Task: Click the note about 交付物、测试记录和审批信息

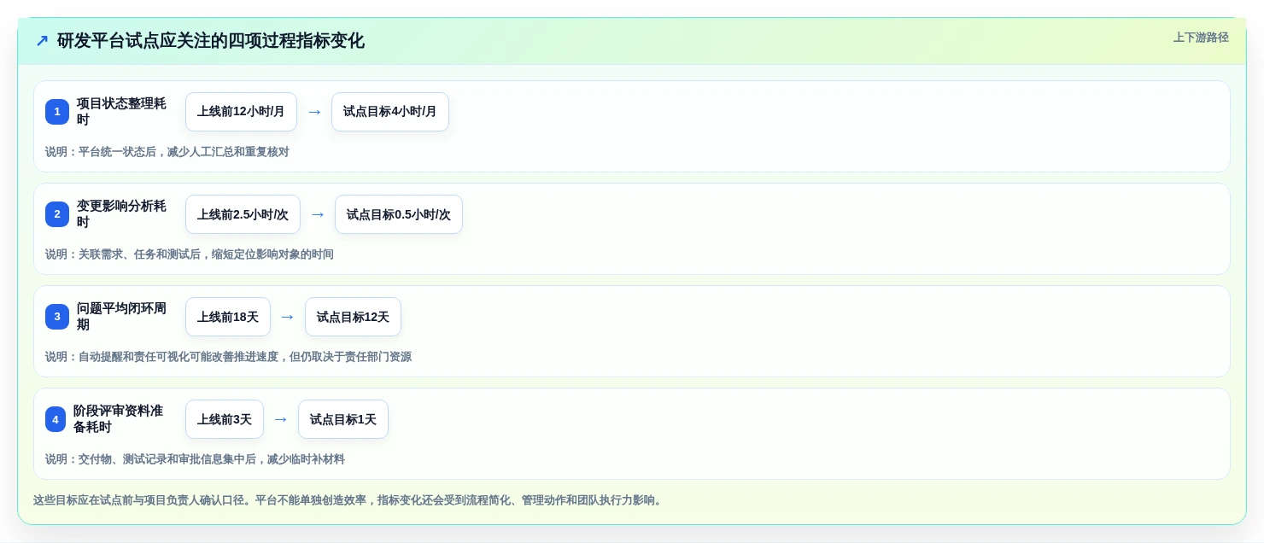Action: coord(195,459)
